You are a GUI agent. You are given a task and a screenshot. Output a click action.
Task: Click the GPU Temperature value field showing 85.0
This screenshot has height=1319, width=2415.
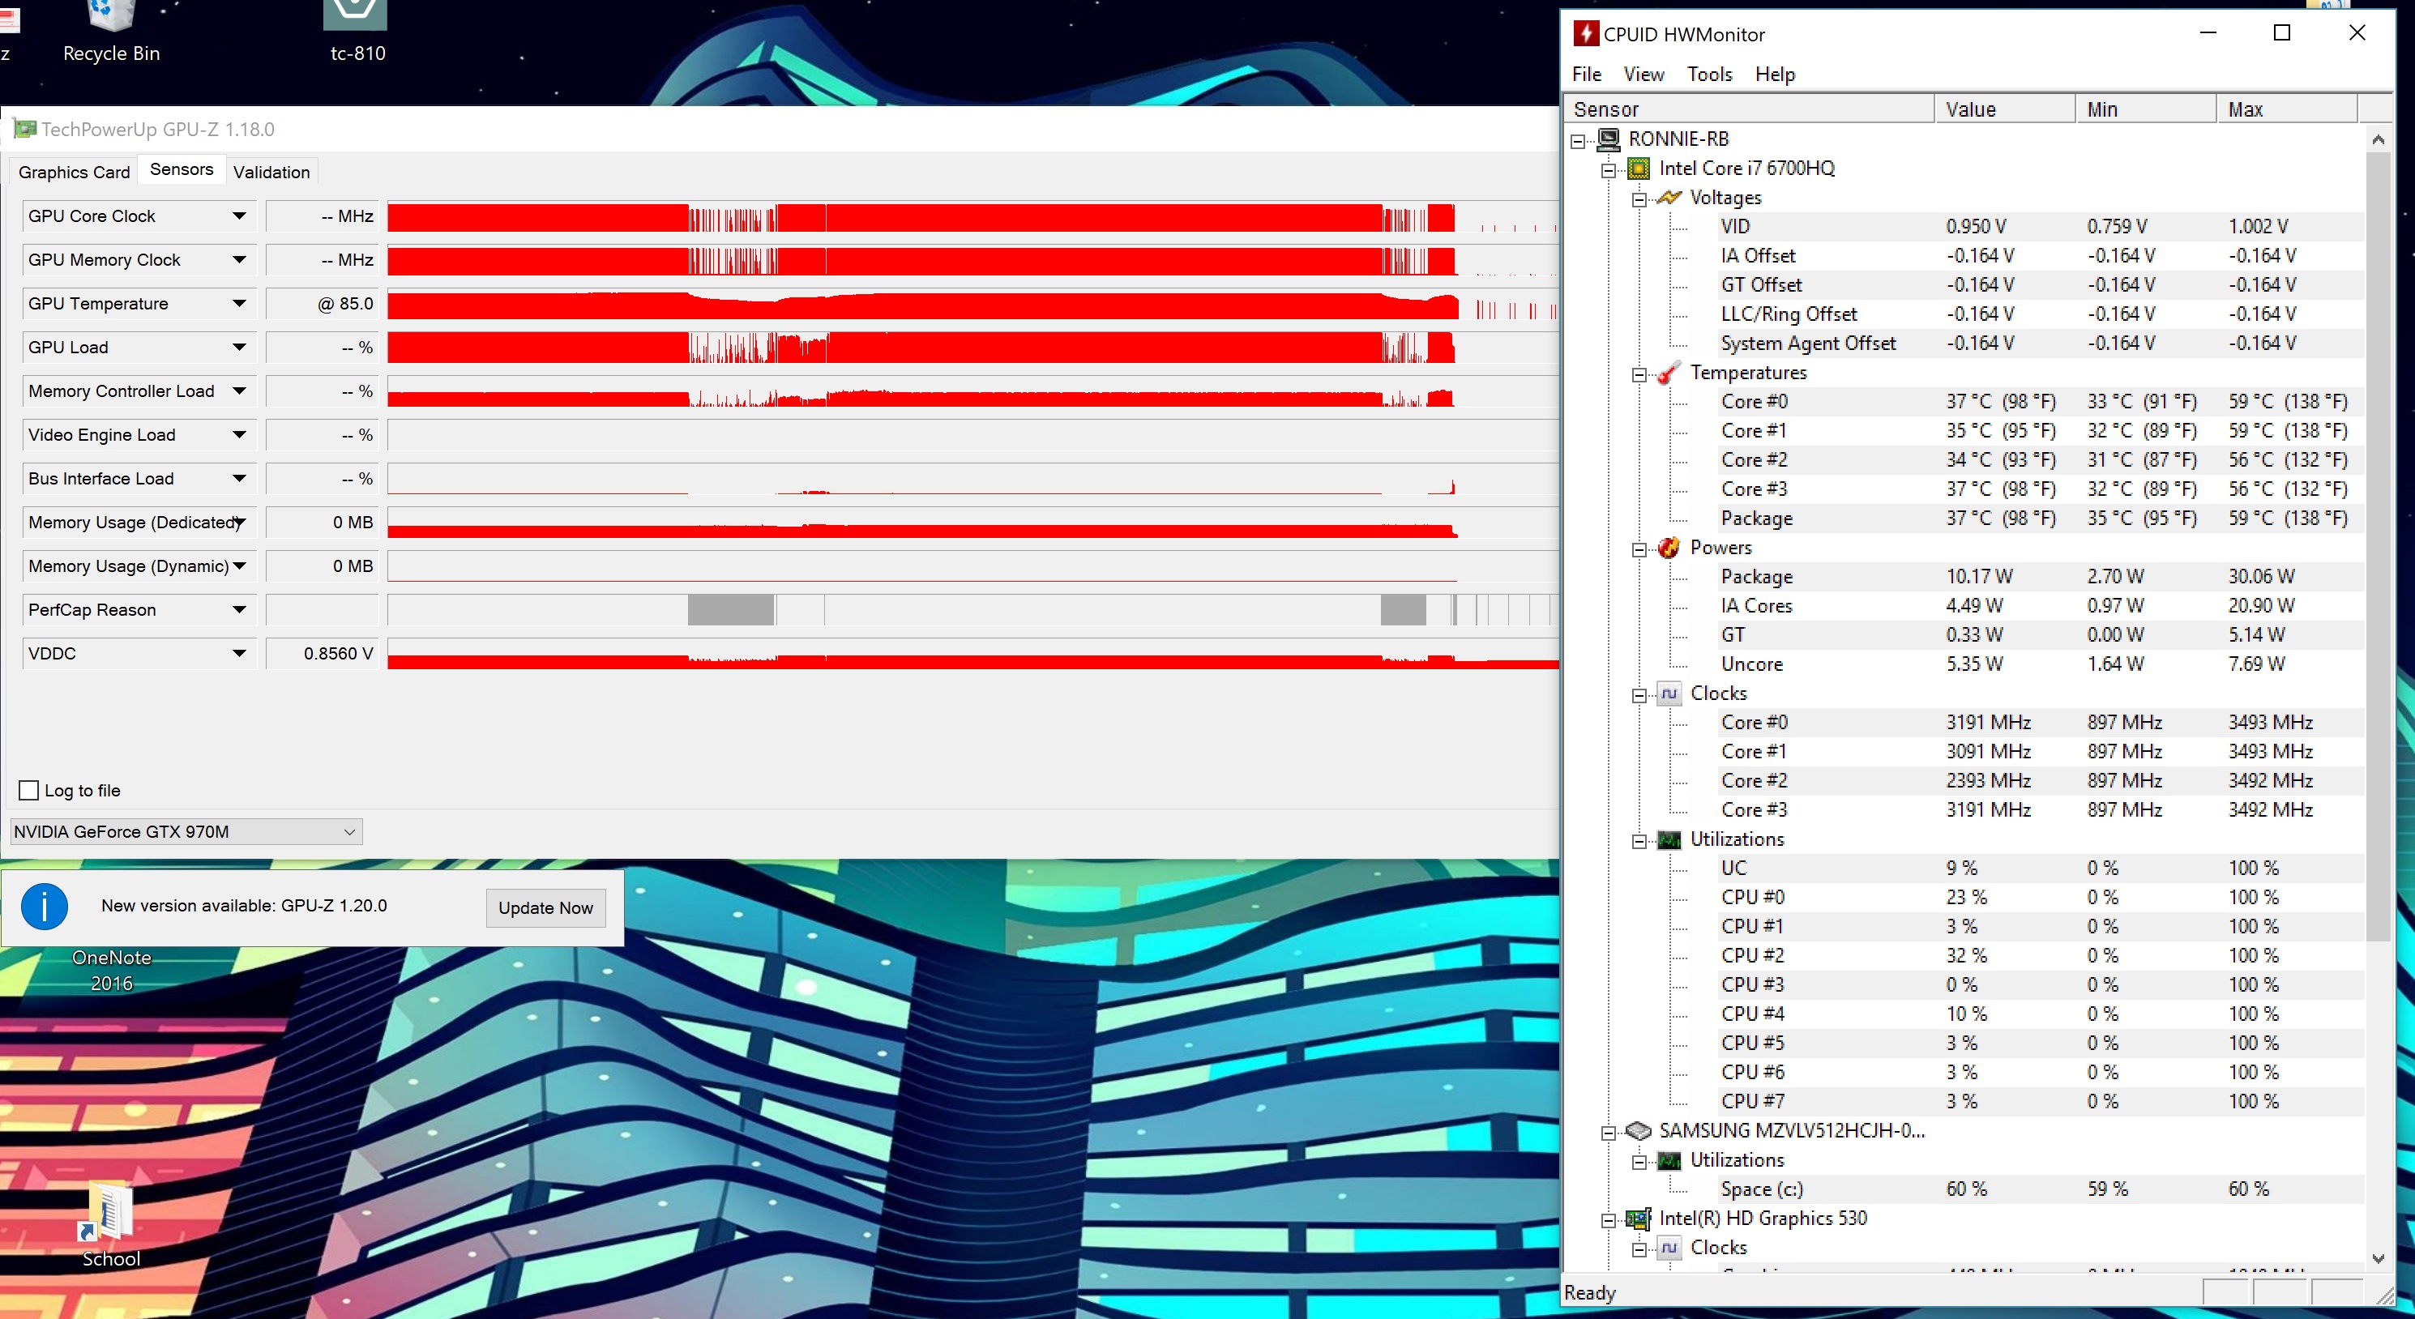pos(323,304)
